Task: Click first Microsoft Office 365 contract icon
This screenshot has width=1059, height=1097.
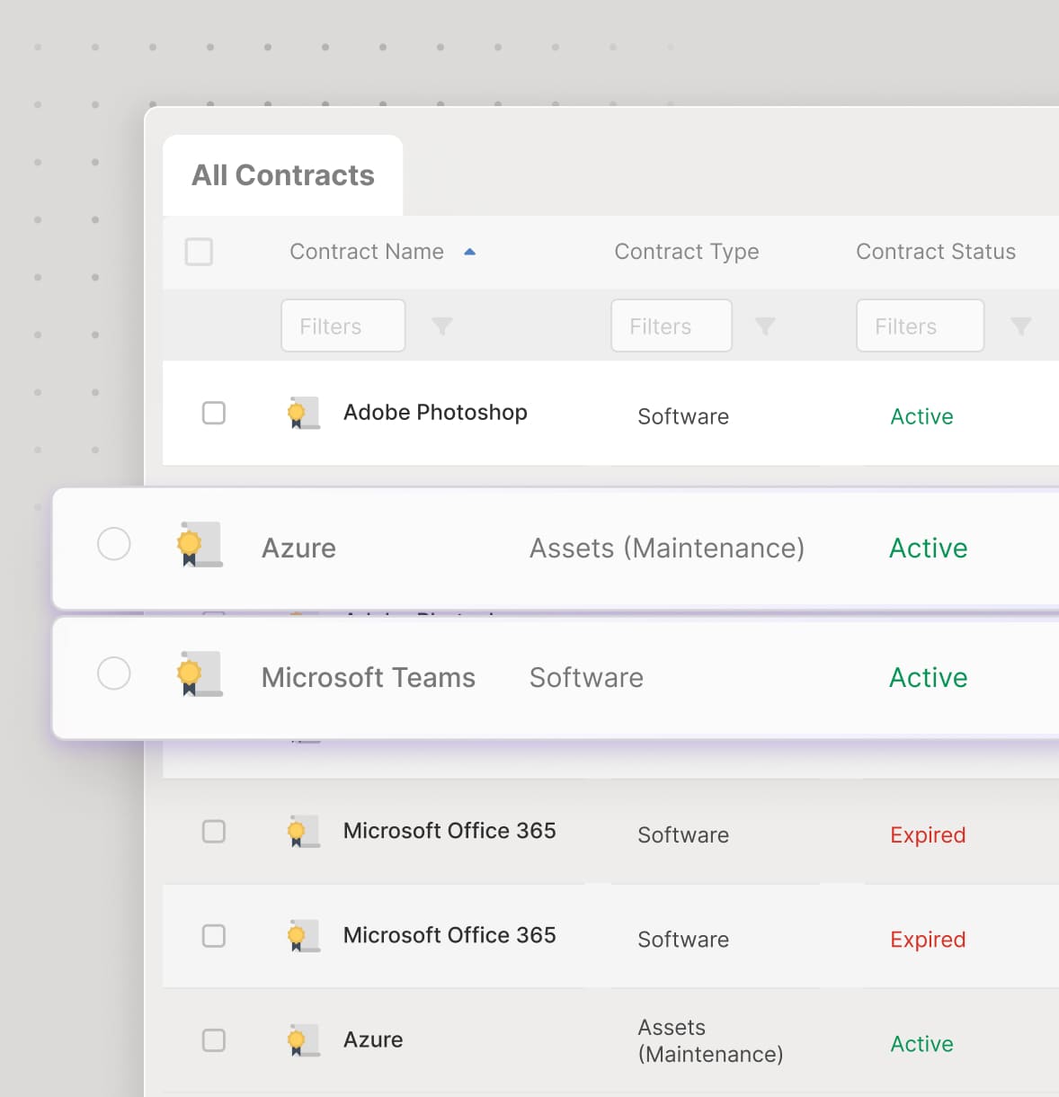Action: (303, 832)
